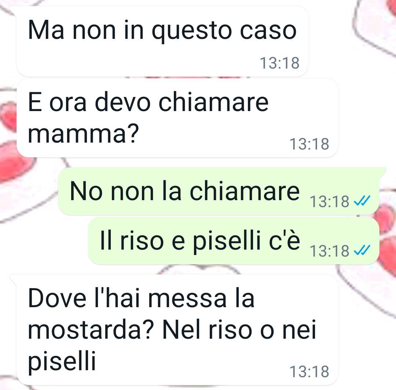This screenshot has height=390, width=396.
Task: Tap the 13:18 timestamp under 'Ma non in questo caso'
Action: tap(279, 63)
